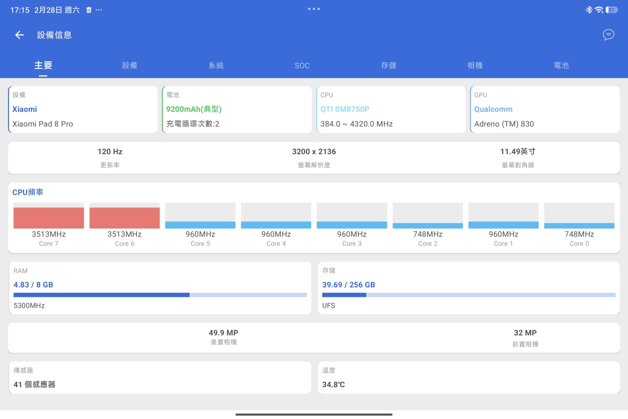Switch to the 電池 tab

pos(561,65)
